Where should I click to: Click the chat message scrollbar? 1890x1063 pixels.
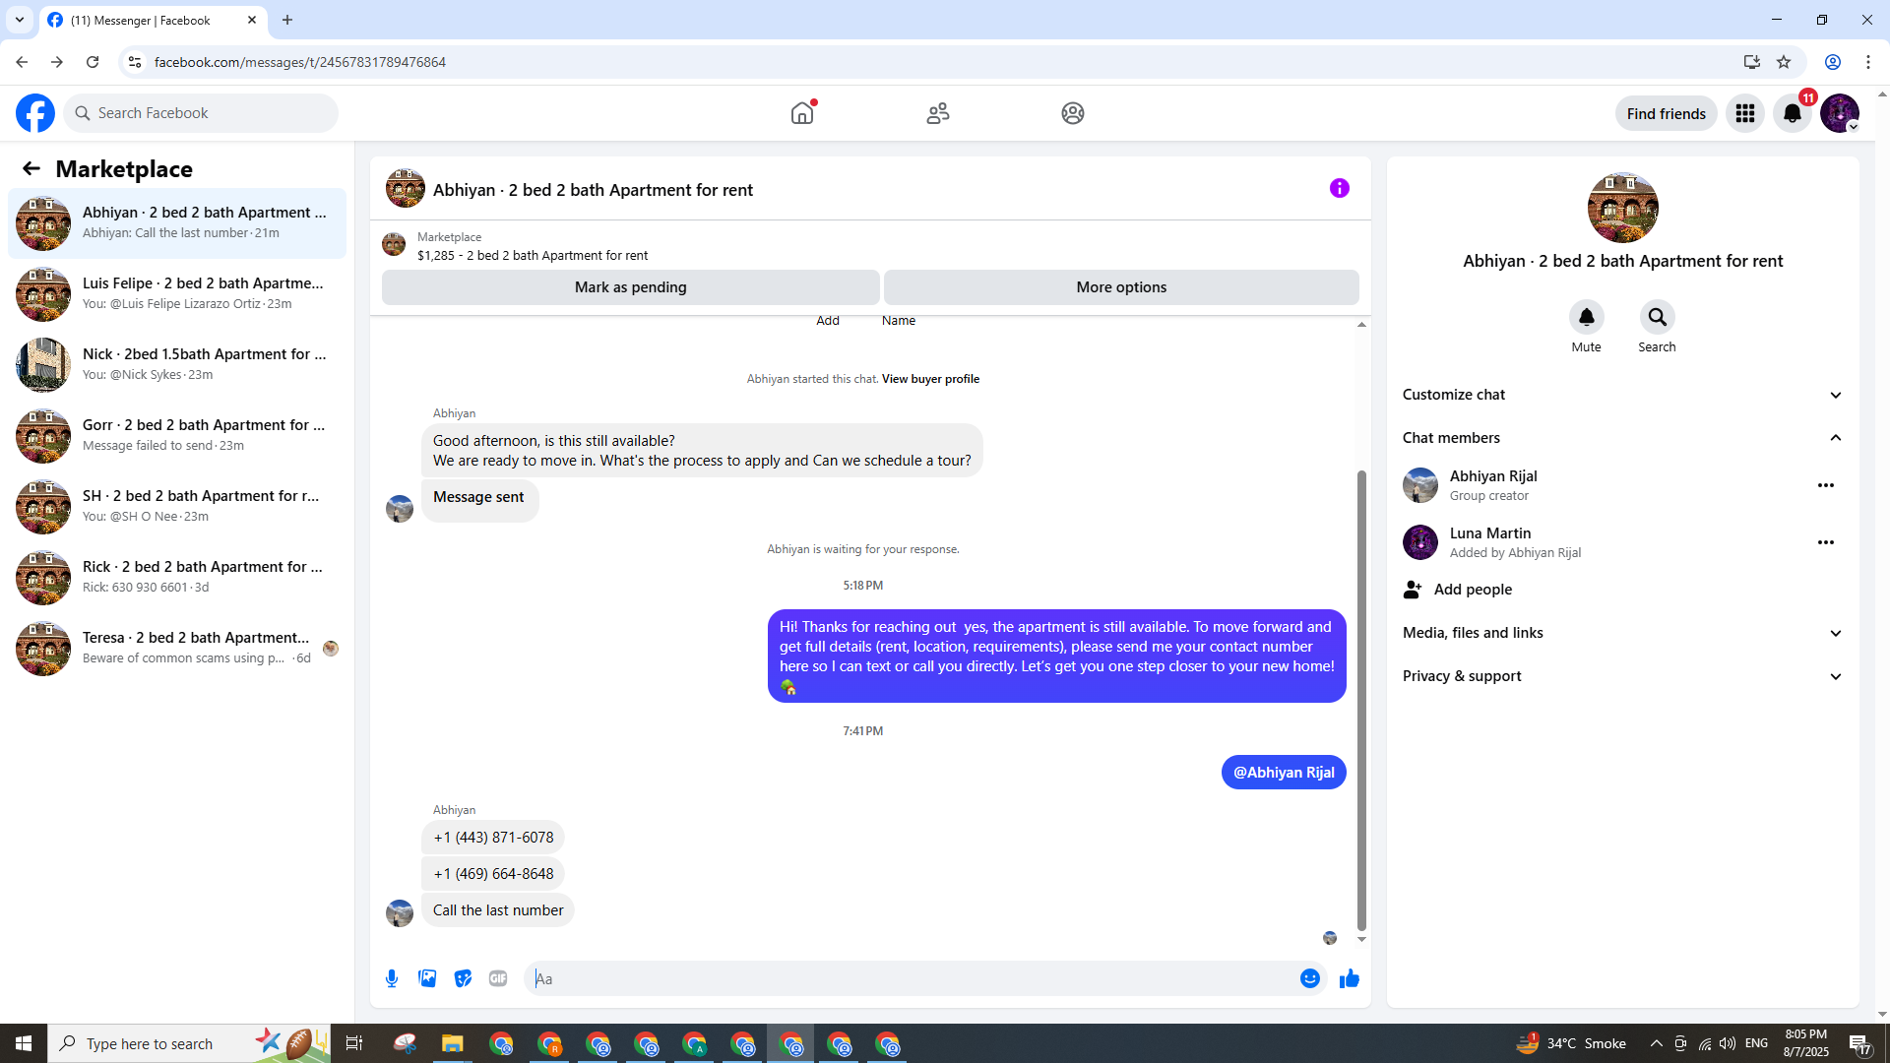click(x=1361, y=700)
